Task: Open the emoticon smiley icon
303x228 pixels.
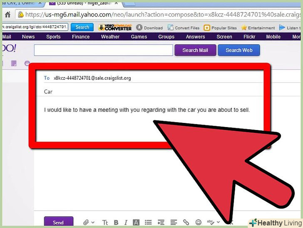Action: click(x=198, y=223)
